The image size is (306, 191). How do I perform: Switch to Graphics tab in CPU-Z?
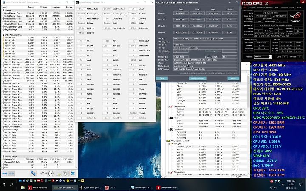[x=284, y=8]
